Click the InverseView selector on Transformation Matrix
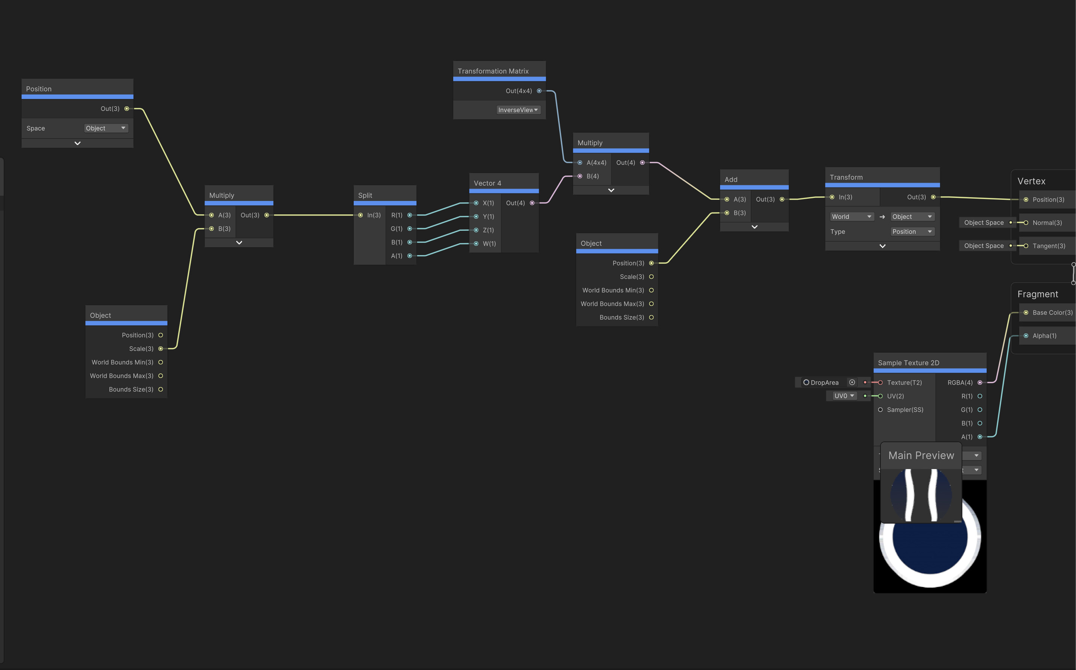The height and width of the screenshot is (670, 1076). pyautogui.click(x=518, y=109)
